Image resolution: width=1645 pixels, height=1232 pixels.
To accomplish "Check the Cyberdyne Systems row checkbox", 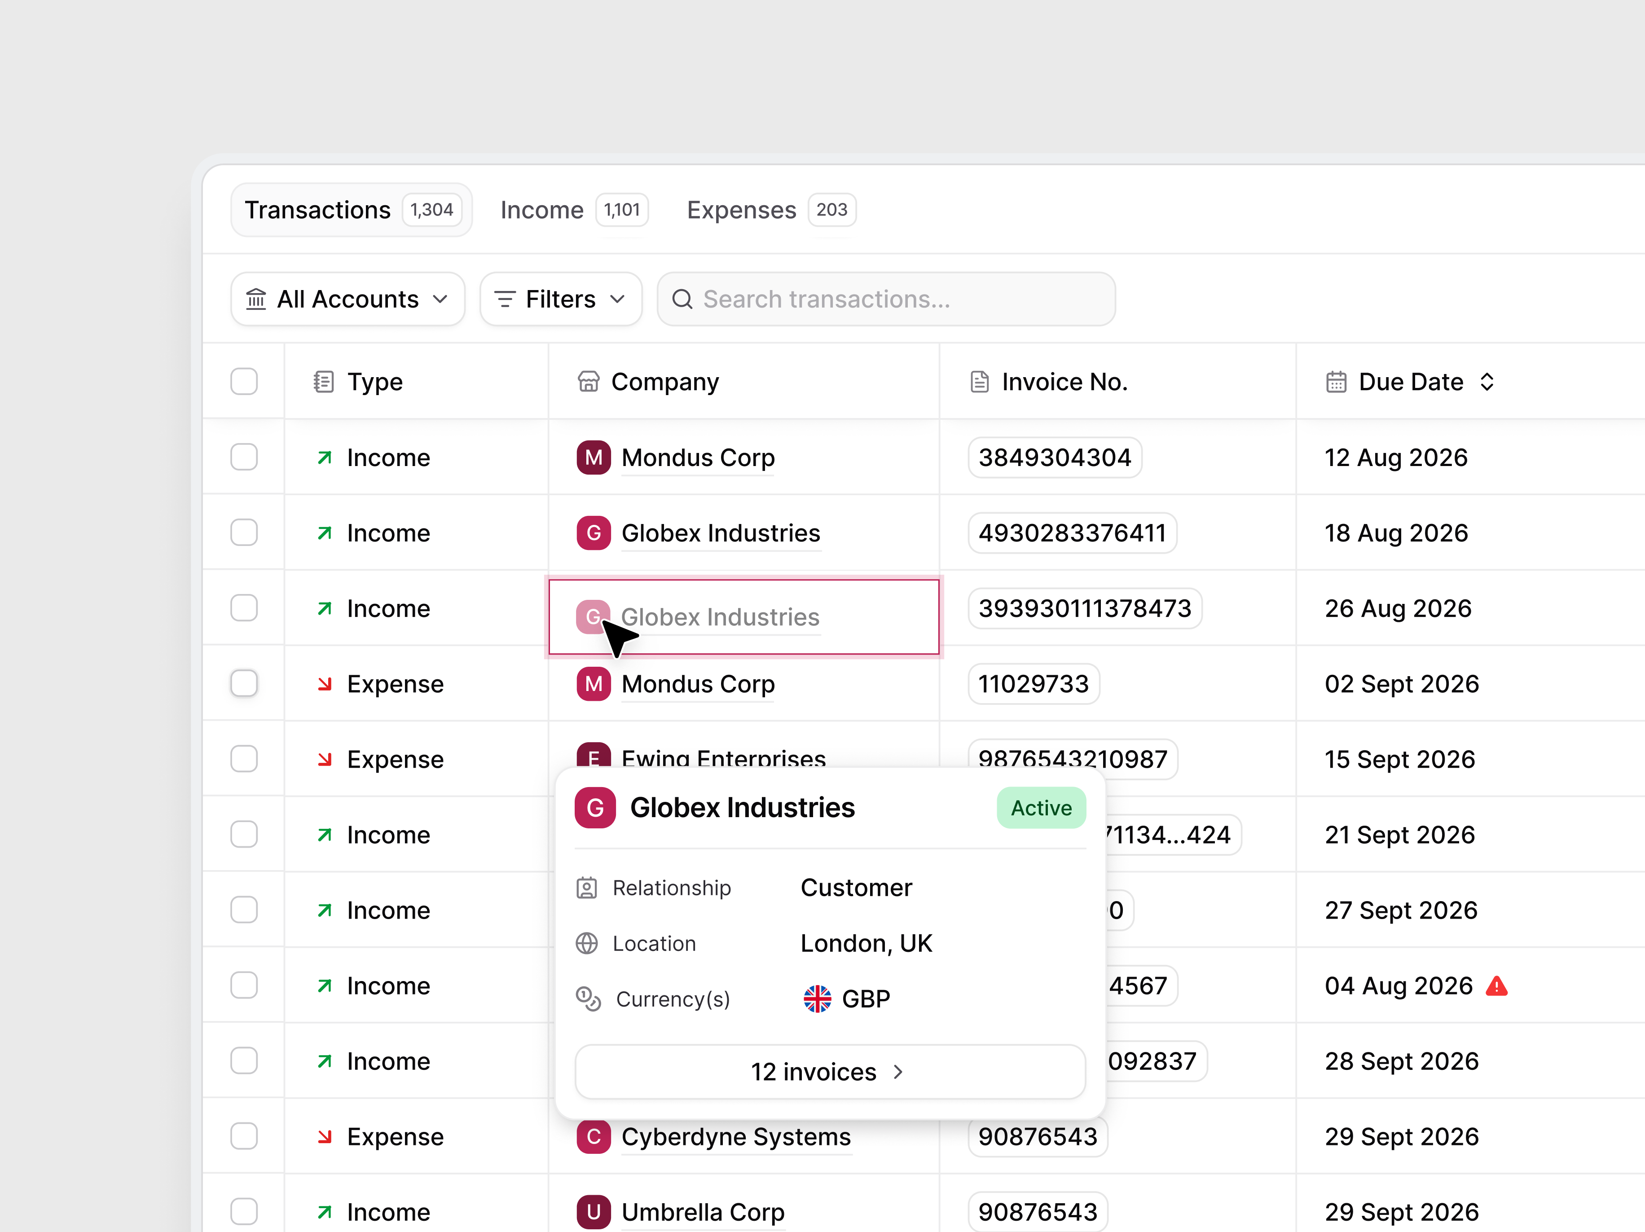I will click(x=244, y=1136).
